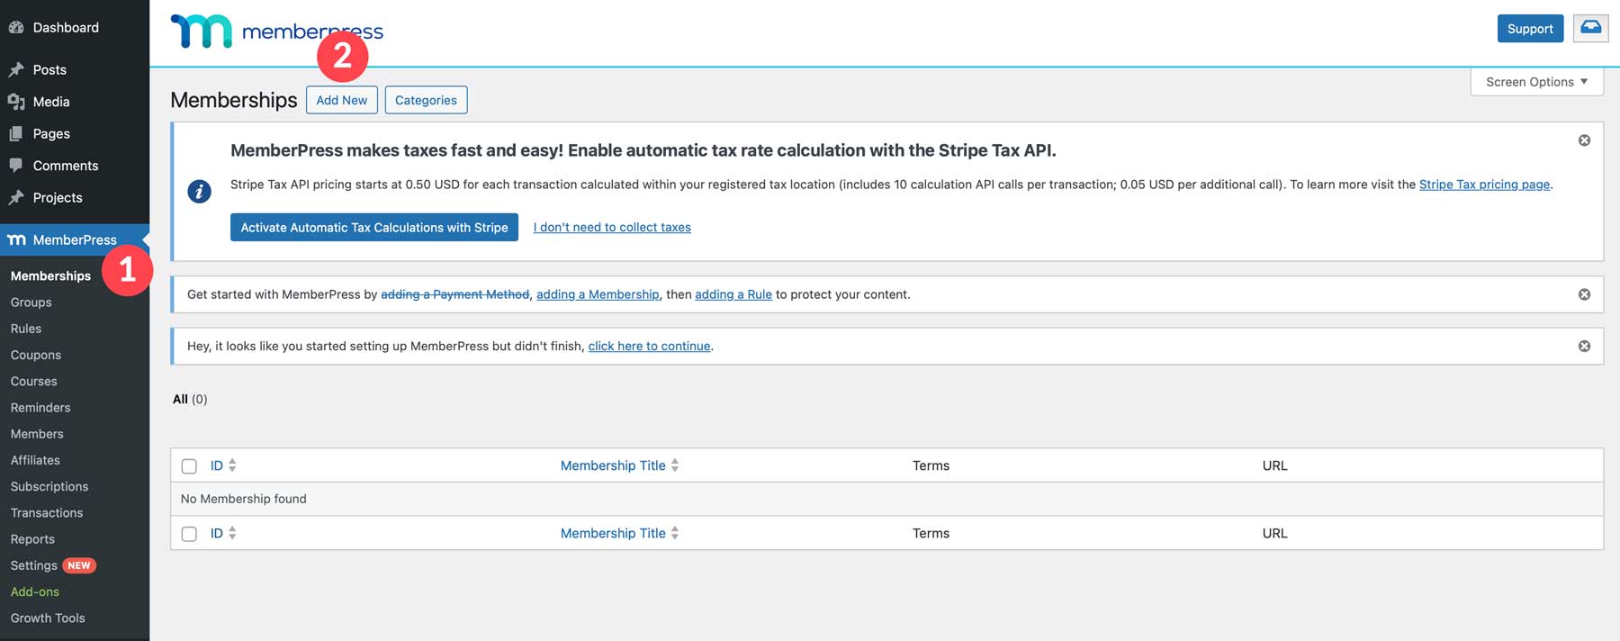Click the Dashboard gauge icon
The width and height of the screenshot is (1620, 641).
[16, 28]
